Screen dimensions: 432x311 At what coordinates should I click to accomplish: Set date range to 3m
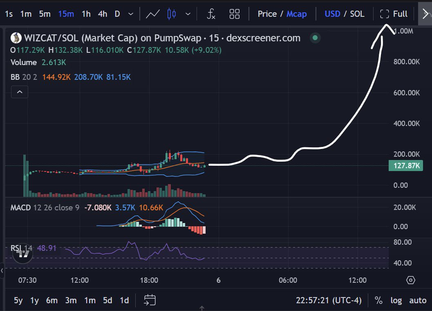pyautogui.click(x=71, y=300)
